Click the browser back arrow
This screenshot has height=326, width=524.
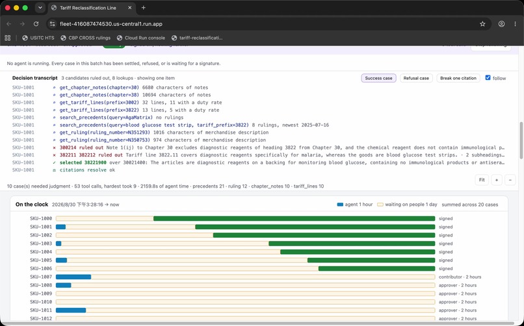point(9,24)
